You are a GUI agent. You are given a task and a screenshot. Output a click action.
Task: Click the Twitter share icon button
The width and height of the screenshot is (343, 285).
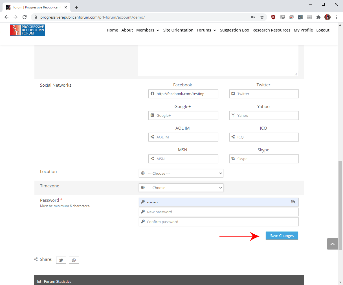(61, 260)
